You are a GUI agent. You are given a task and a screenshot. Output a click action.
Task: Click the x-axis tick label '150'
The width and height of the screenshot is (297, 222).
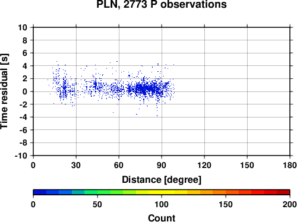click(x=247, y=165)
